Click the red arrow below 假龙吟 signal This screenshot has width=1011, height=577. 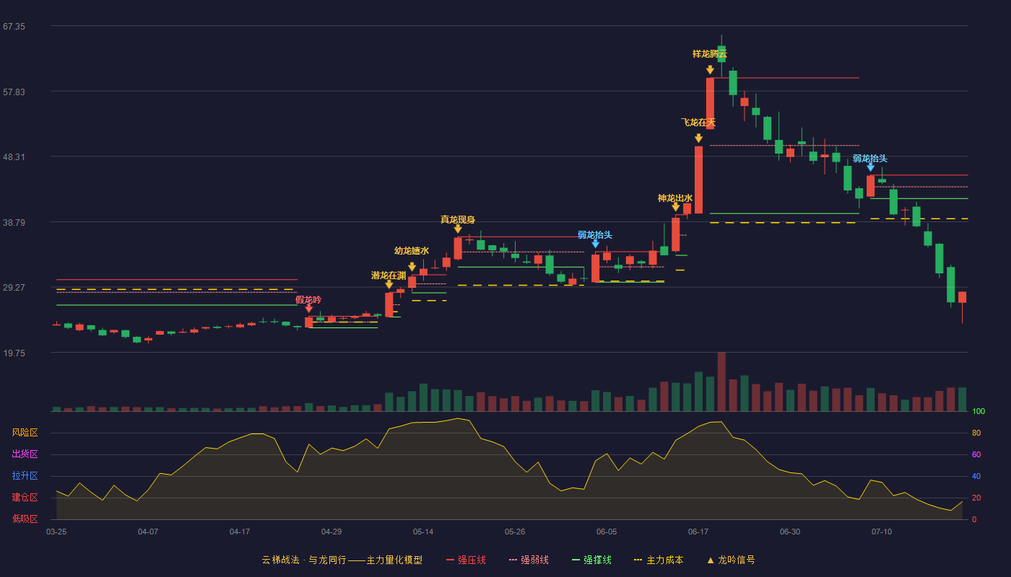[308, 309]
